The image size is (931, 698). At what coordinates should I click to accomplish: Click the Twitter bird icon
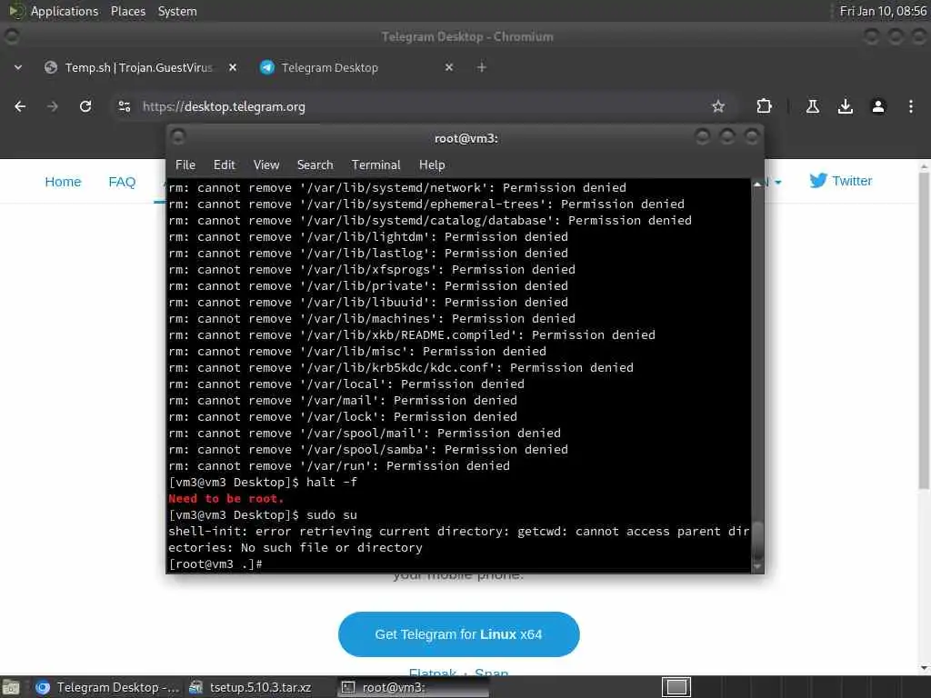(818, 181)
